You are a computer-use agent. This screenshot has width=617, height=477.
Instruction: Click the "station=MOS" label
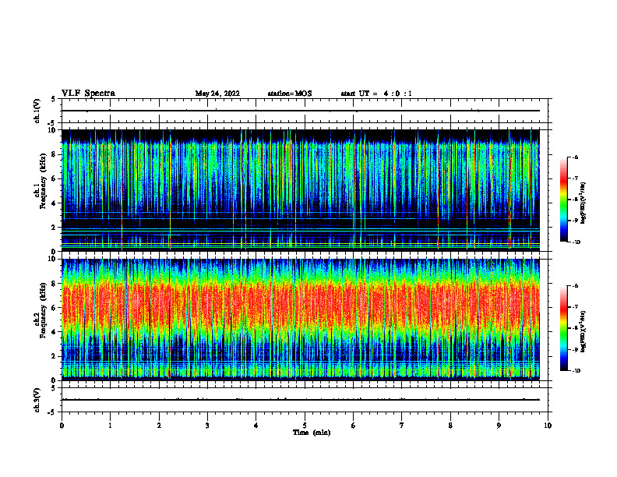tap(290, 94)
